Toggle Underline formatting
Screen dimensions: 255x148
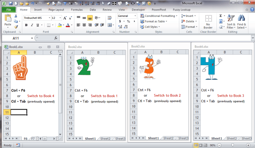[x=38, y=25]
